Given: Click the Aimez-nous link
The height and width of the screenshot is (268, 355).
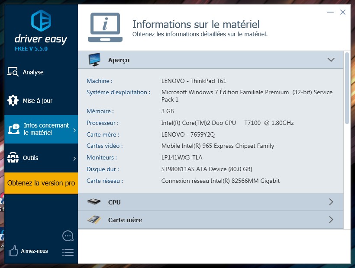Looking at the screenshot, I should pyautogui.click(x=34, y=251).
